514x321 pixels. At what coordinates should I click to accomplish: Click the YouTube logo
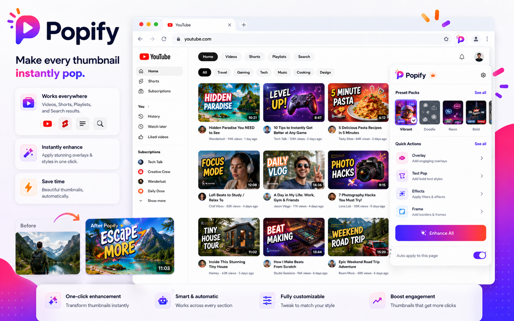(155, 57)
